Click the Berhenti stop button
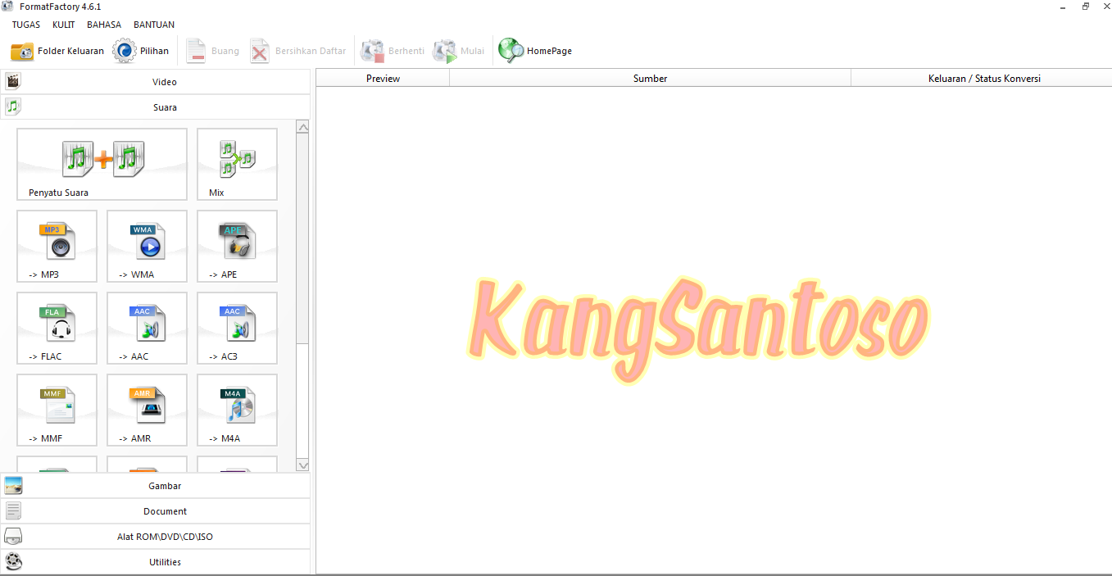This screenshot has height=576, width=1112. 393,51
